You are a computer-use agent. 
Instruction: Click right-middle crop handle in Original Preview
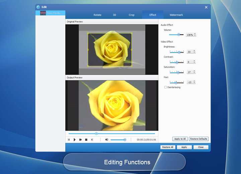pos(132,50)
